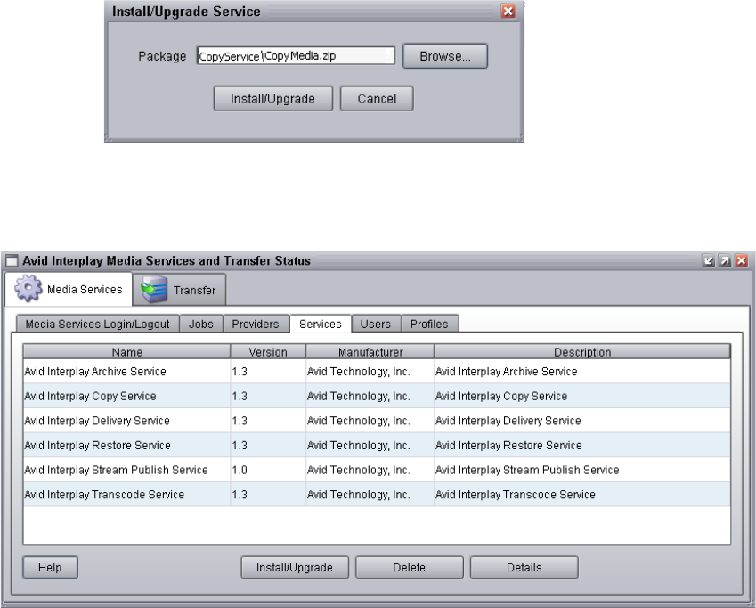Sort by the Version column header
The height and width of the screenshot is (608, 756).
[x=268, y=352]
